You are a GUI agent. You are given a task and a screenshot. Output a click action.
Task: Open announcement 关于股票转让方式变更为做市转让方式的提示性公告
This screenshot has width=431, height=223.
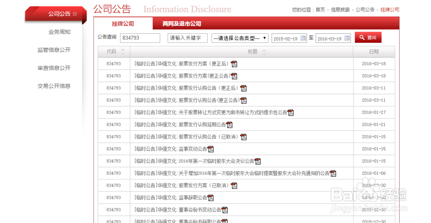211,113
